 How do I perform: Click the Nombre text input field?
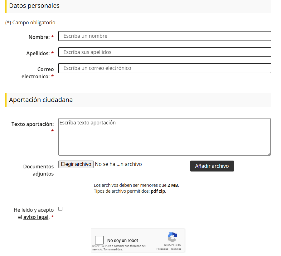[x=164, y=36]
